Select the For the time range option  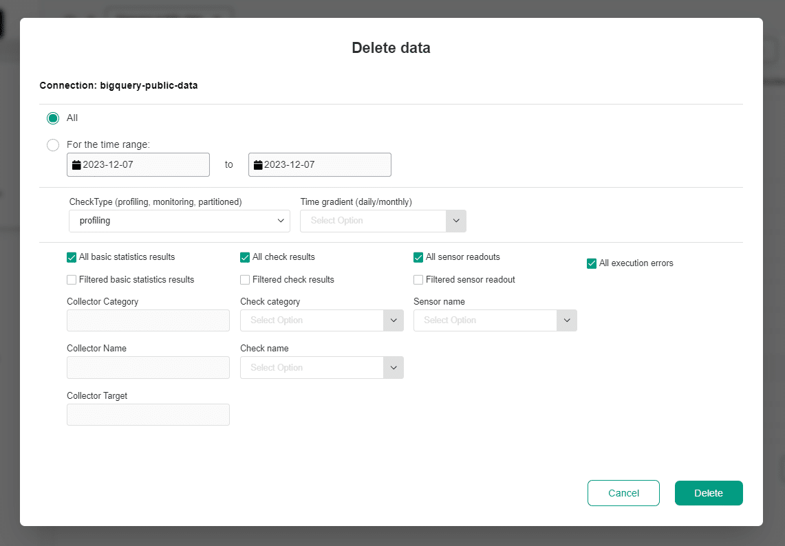click(x=53, y=145)
